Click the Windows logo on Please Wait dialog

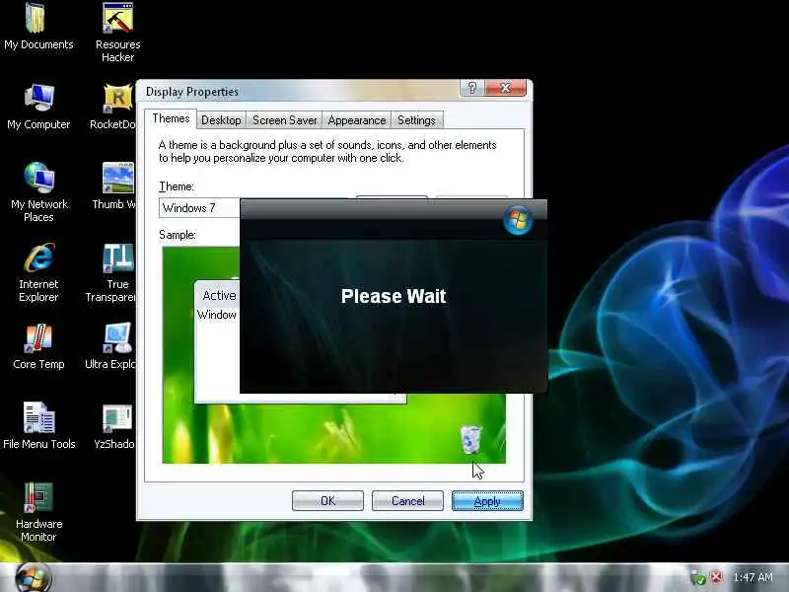tap(518, 220)
